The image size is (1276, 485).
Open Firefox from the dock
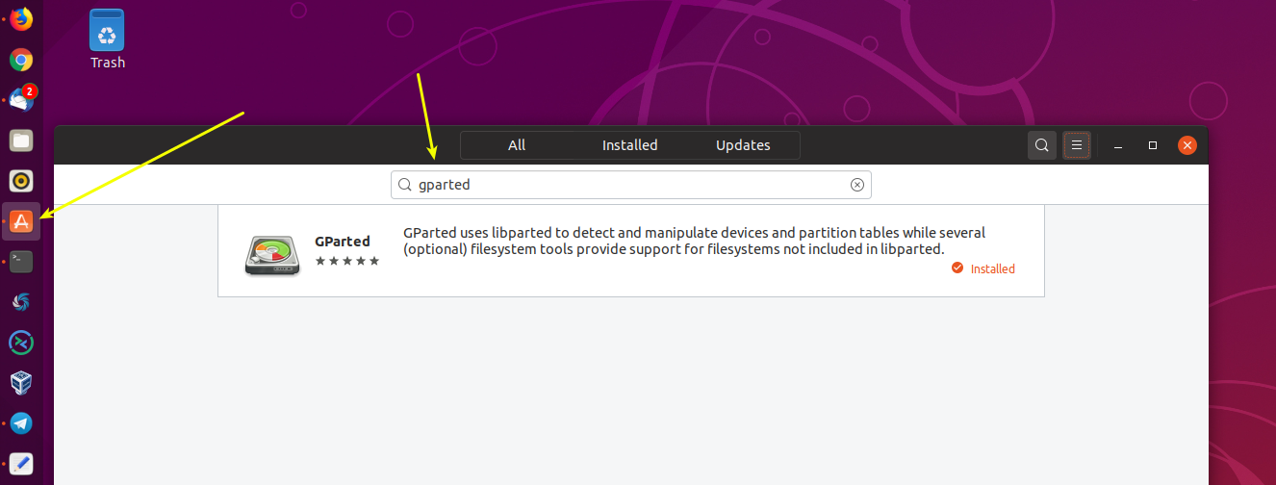click(21, 18)
